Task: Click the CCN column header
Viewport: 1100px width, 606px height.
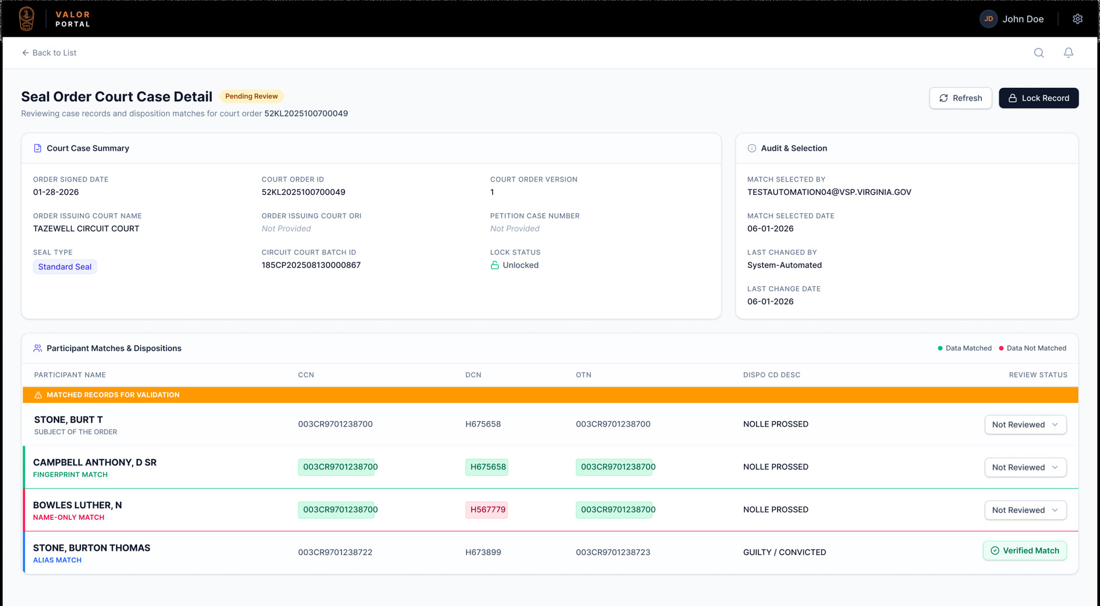Action: pyautogui.click(x=306, y=375)
